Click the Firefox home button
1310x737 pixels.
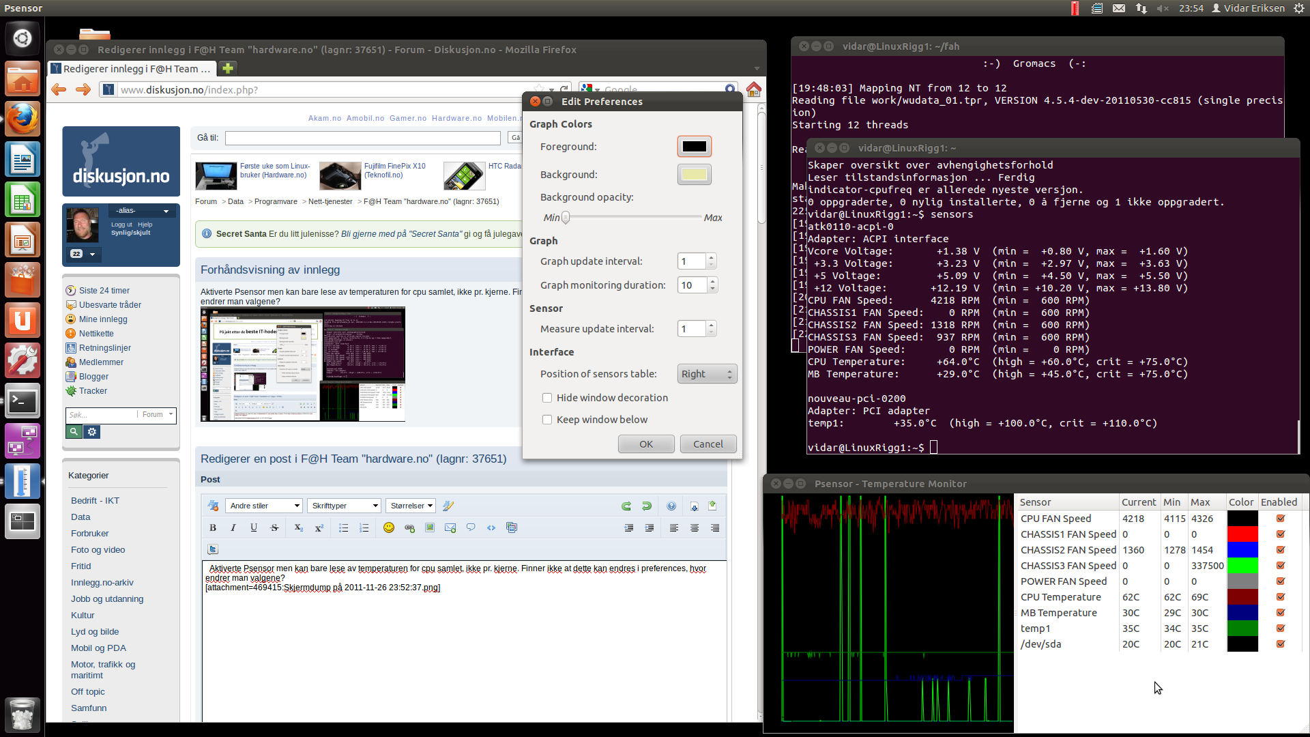(x=753, y=89)
